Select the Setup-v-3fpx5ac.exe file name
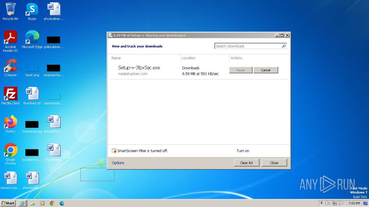The image size is (369, 207). 139,68
